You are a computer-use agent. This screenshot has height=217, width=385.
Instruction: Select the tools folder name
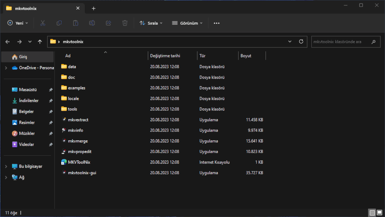(x=72, y=109)
